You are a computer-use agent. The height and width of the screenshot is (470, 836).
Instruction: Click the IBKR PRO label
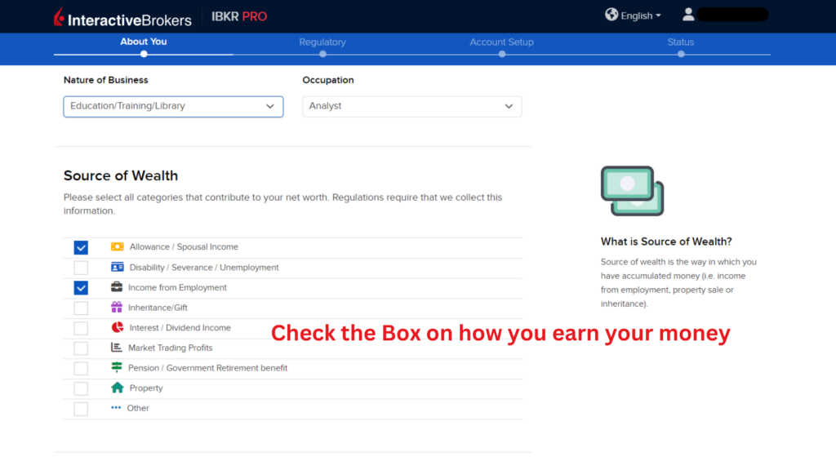point(238,16)
